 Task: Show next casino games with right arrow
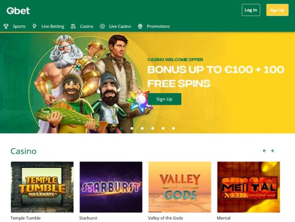[x=272, y=151]
